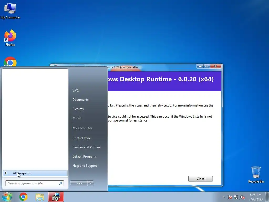Open the clock showing 8:28 AM

click(256, 197)
